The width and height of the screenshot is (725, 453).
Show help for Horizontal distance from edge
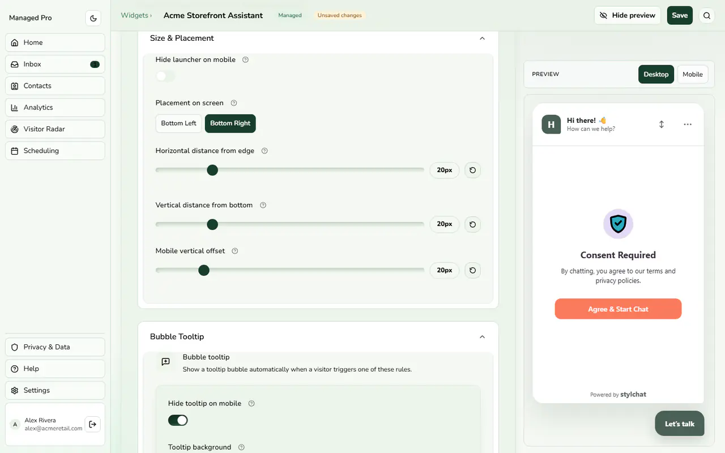click(x=264, y=151)
